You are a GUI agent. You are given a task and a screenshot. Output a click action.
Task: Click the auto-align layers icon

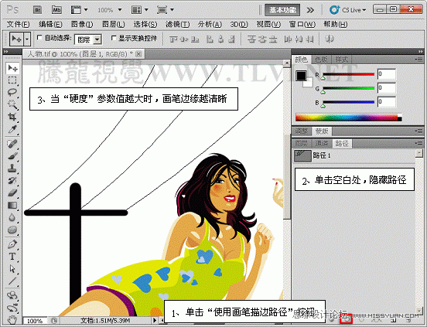(x=330, y=39)
